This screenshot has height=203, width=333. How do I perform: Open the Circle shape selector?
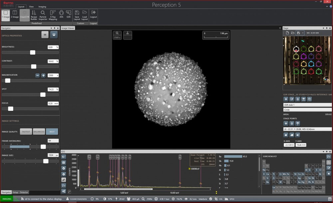coord(306,110)
